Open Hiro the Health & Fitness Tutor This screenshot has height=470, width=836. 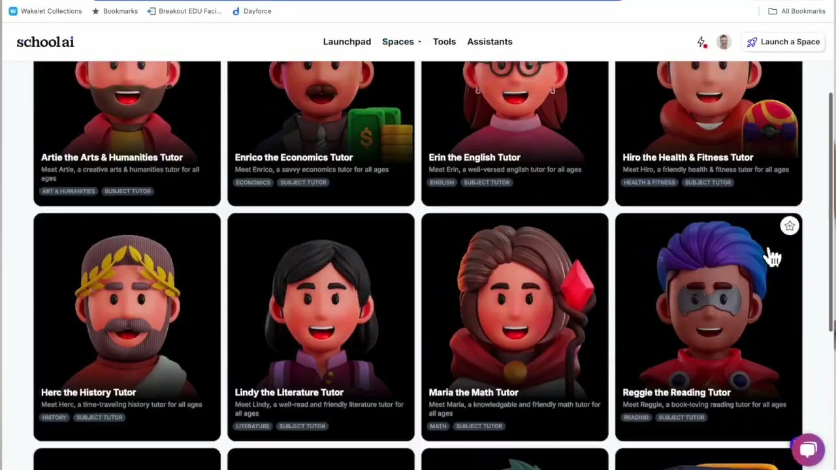(x=709, y=133)
